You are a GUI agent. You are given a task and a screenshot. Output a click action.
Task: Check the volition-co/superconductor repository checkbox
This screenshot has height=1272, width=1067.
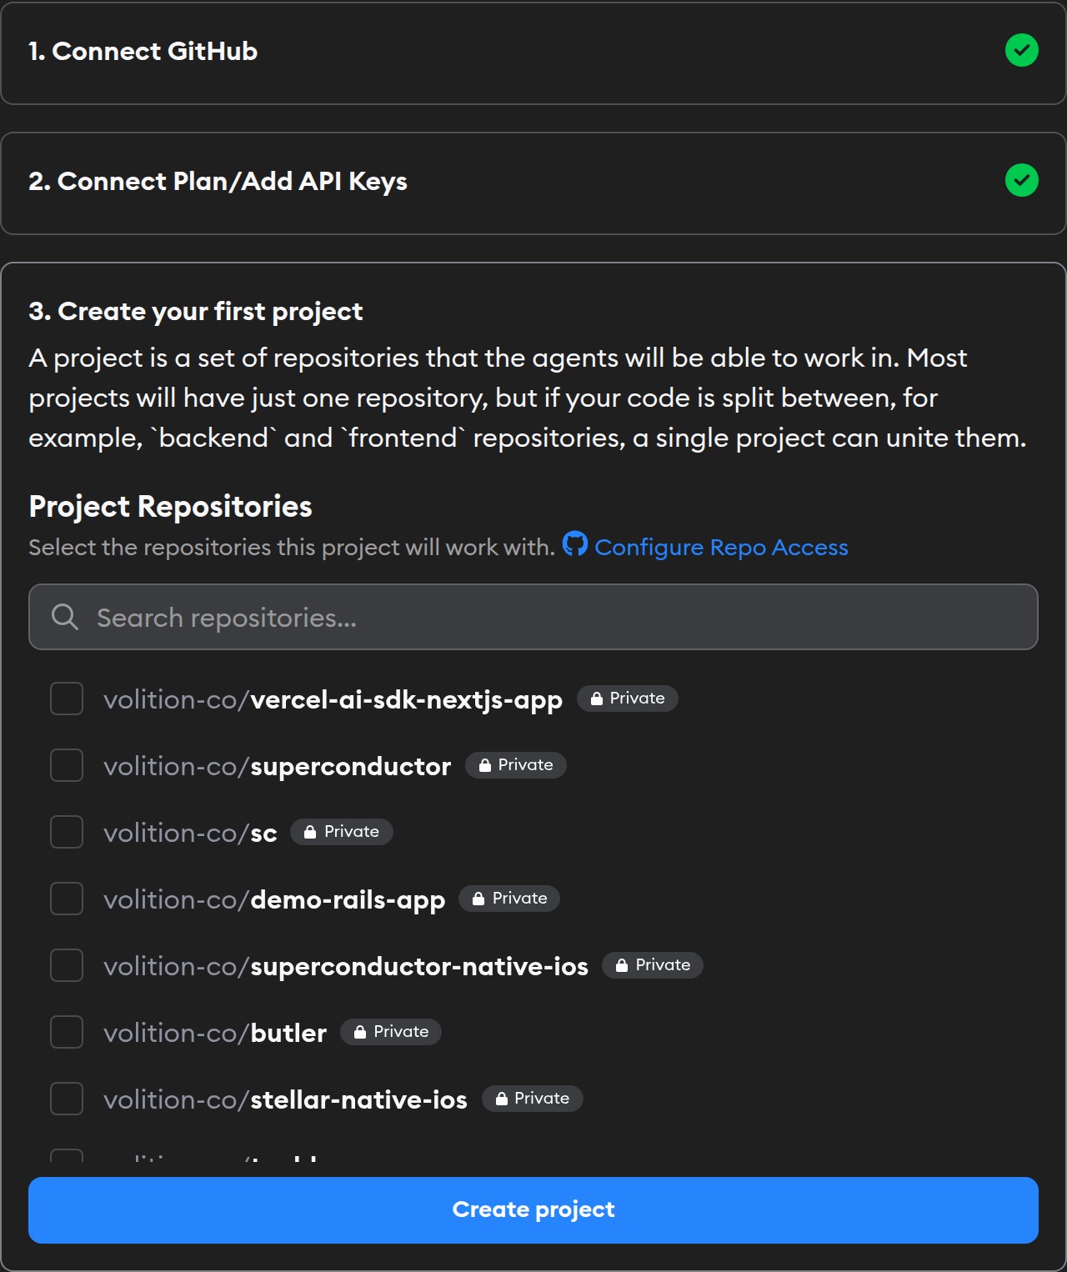tap(67, 765)
